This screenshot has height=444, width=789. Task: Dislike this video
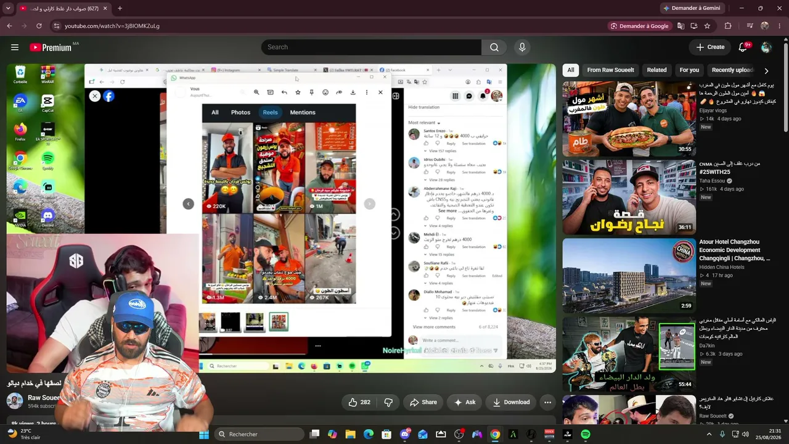coord(388,402)
